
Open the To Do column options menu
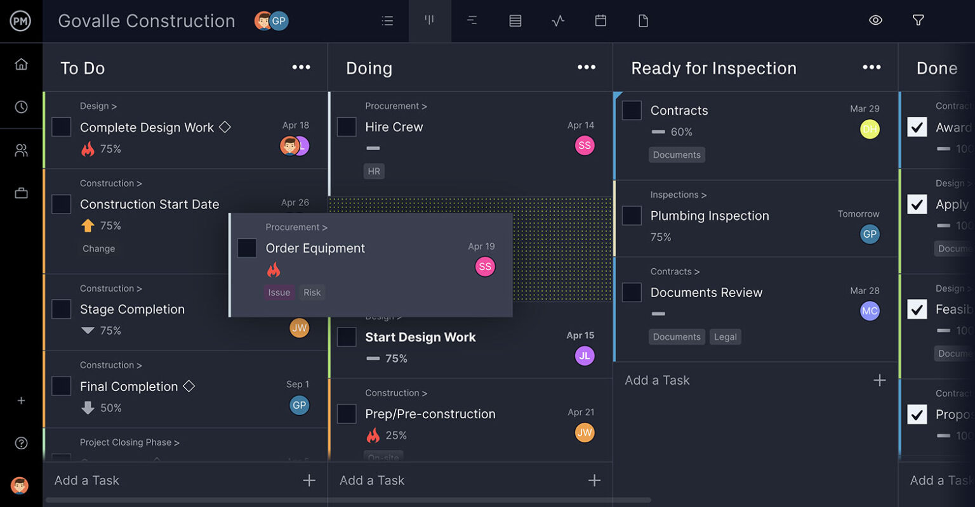(301, 67)
